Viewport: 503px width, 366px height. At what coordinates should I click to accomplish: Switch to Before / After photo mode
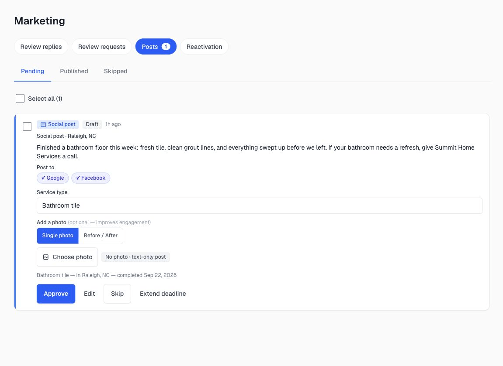click(101, 236)
